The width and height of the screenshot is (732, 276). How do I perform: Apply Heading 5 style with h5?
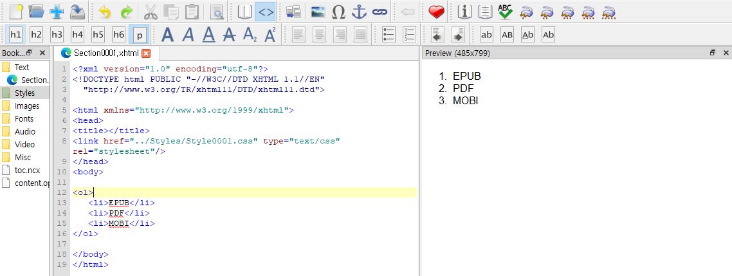[x=98, y=35]
